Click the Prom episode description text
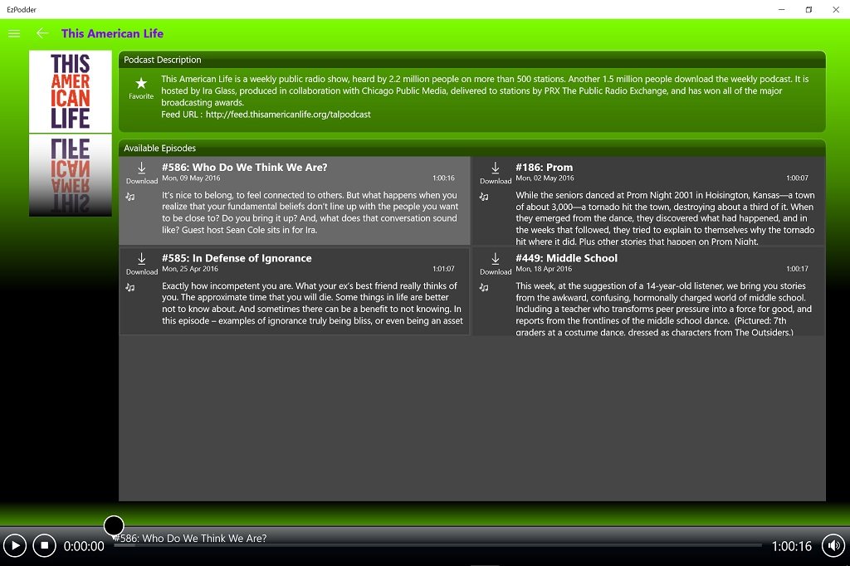The width and height of the screenshot is (850, 566). (x=665, y=218)
